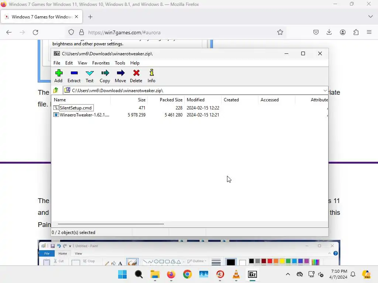Image resolution: width=378 pixels, height=283 pixels.
Task: Sort by Accessed column header
Action: tap(277, 99)
